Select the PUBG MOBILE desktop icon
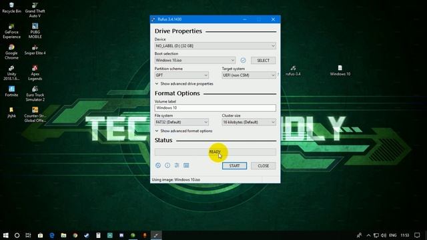This screenshot has width=427, height=240. tap(35, 31)
